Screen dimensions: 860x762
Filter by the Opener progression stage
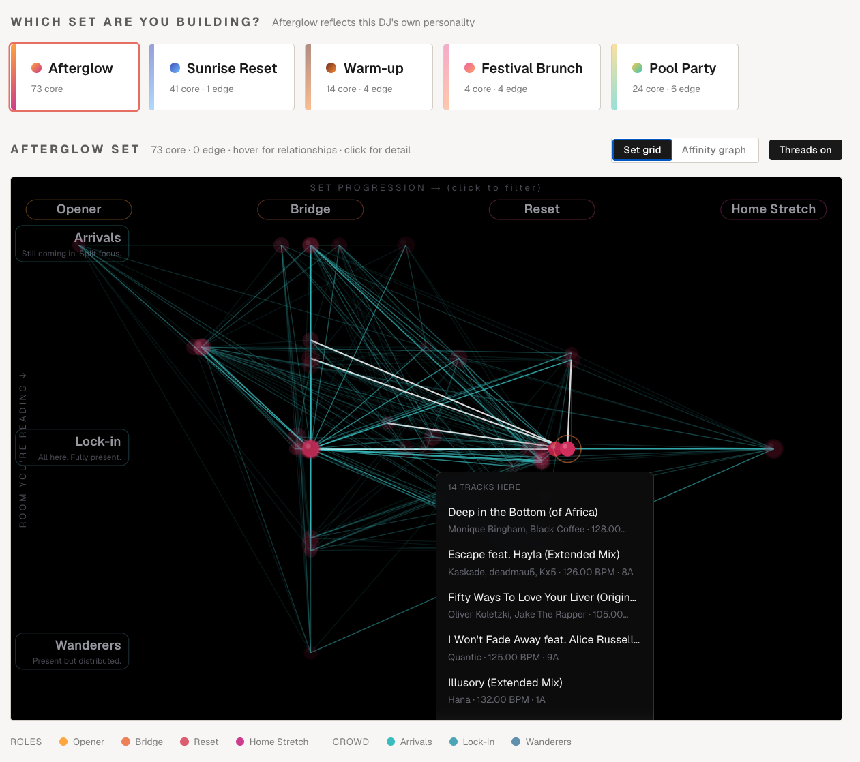coord(78,209)
